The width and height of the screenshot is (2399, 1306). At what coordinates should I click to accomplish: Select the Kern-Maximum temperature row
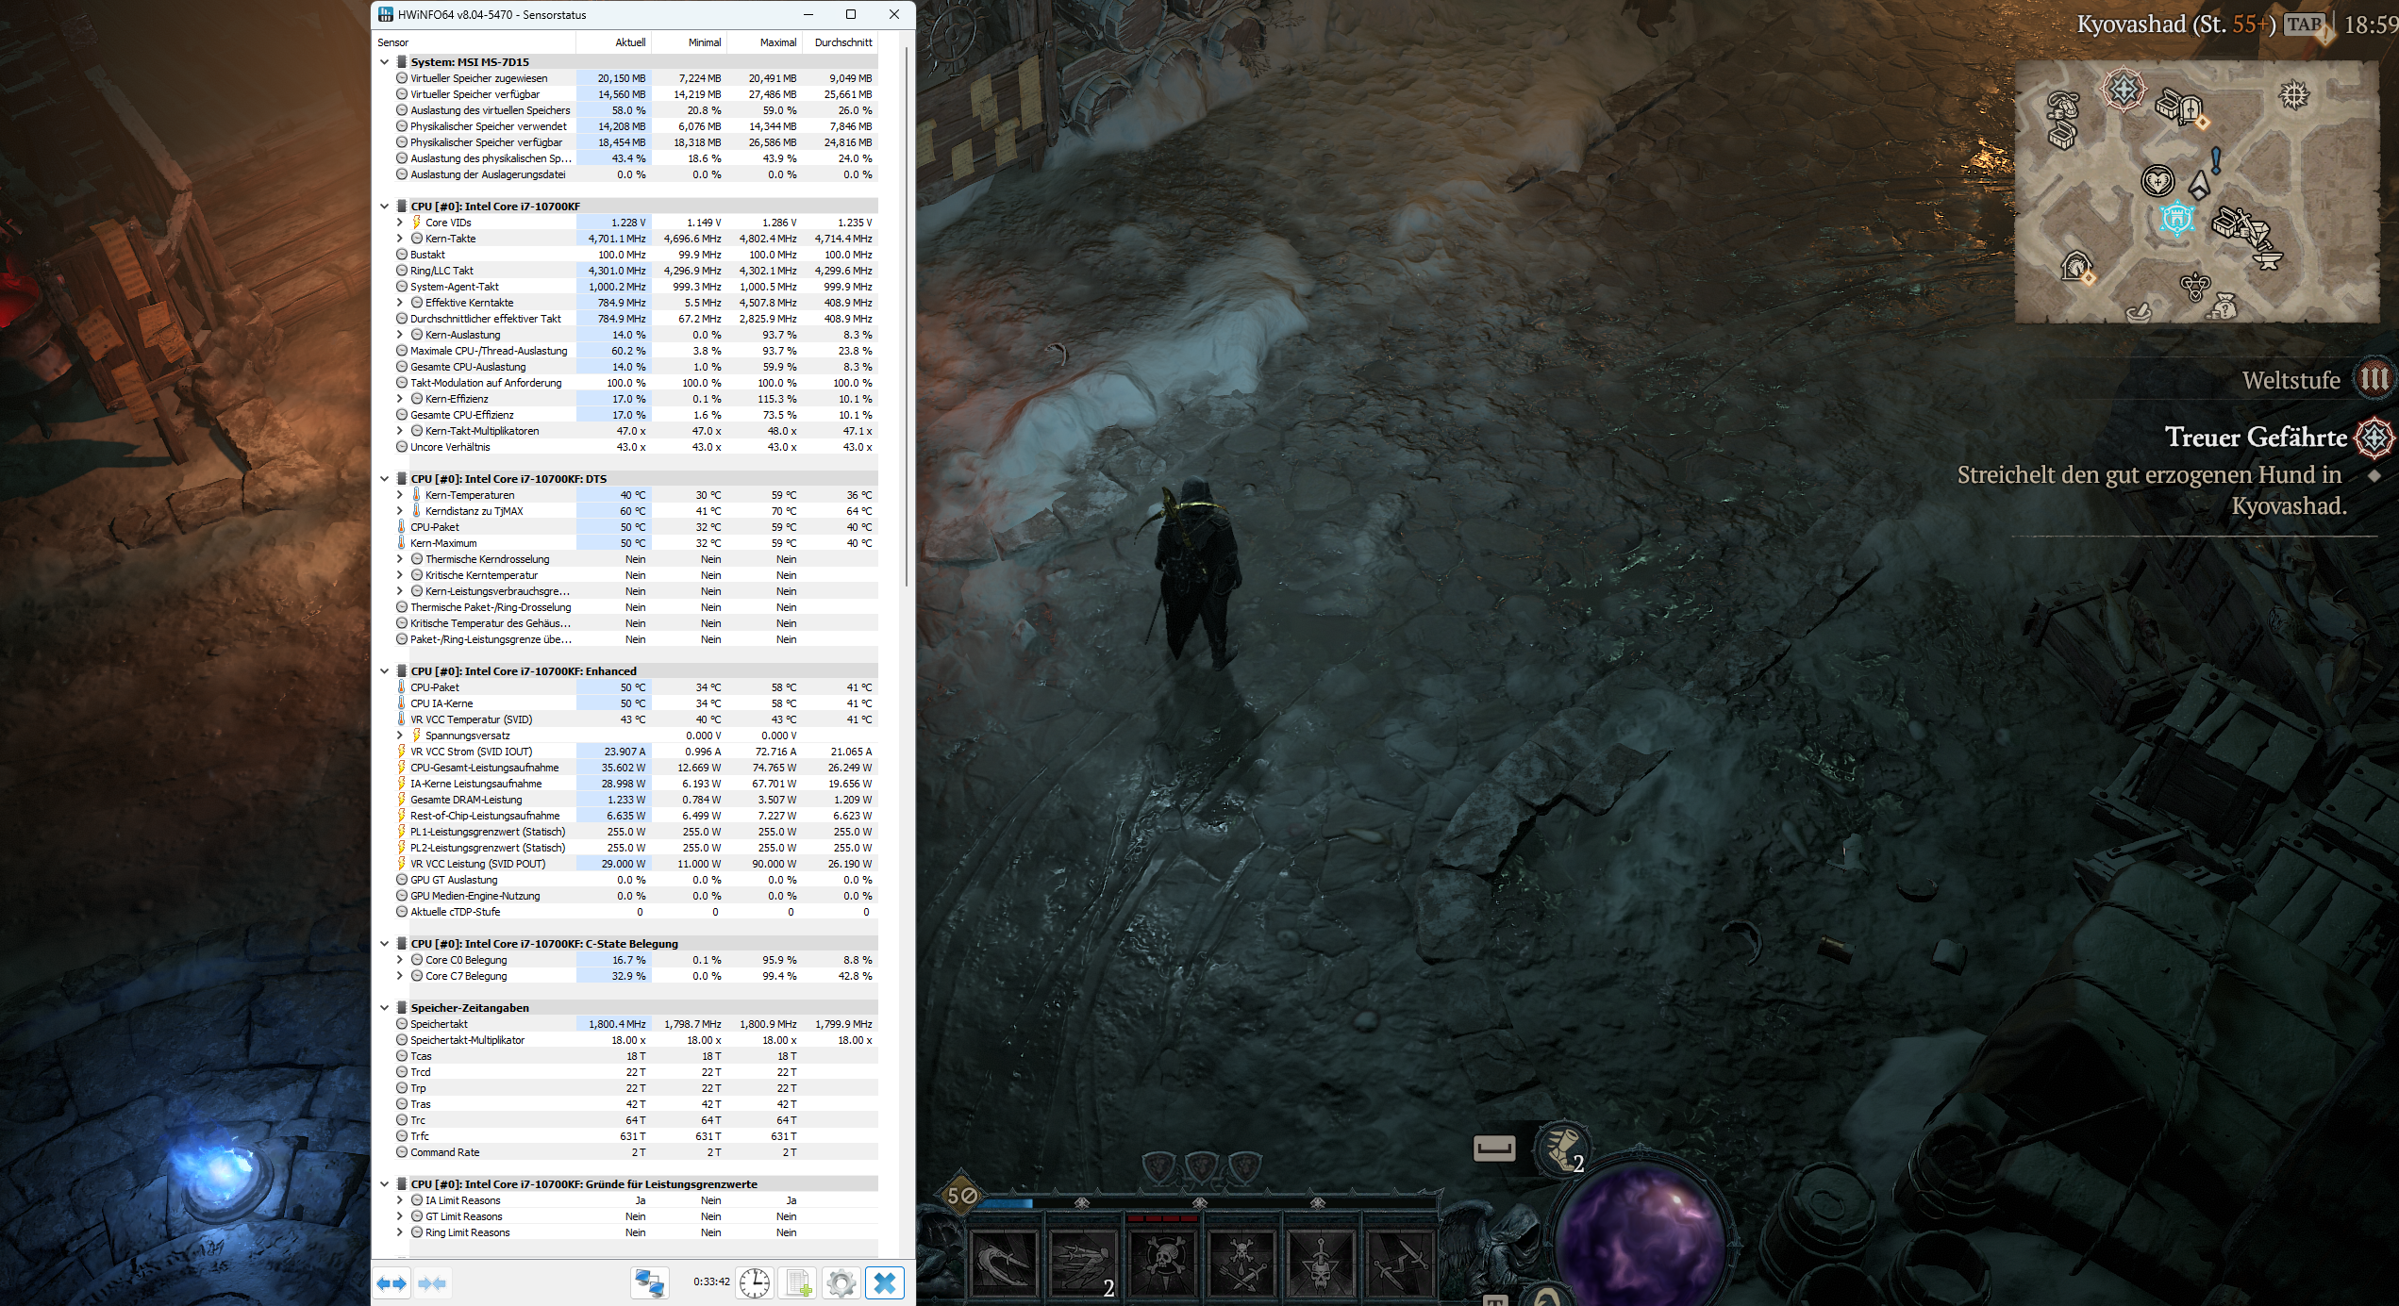coord(636,543)
